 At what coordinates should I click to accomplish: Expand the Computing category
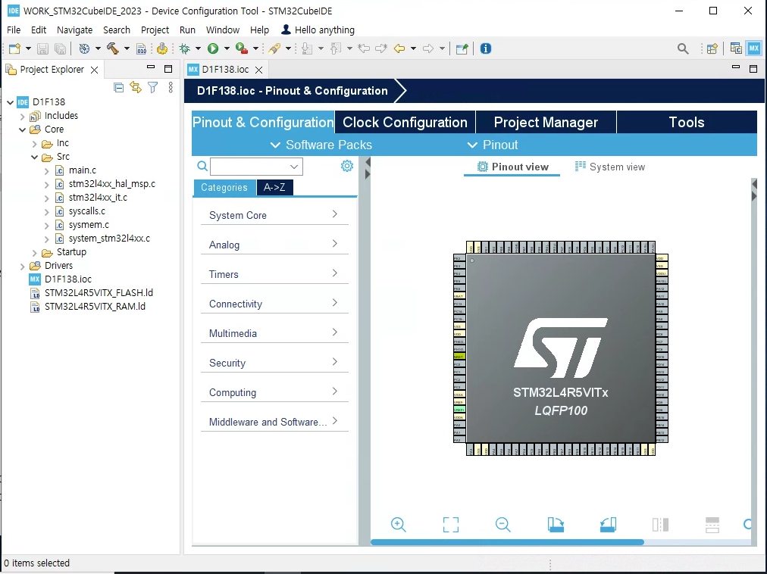coord(274,392)
